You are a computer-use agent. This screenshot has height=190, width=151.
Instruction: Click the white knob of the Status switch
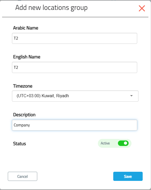click(125, 143)
